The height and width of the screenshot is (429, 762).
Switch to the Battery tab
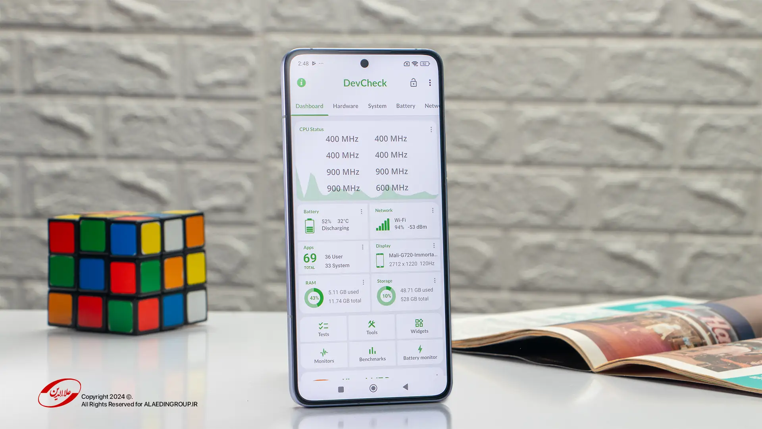pyautogui.click(x=405, y=105)
